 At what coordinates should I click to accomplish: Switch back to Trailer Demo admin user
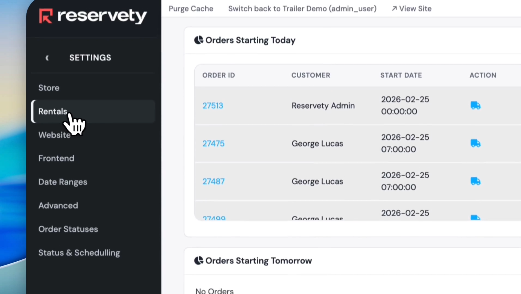[302, 9]
